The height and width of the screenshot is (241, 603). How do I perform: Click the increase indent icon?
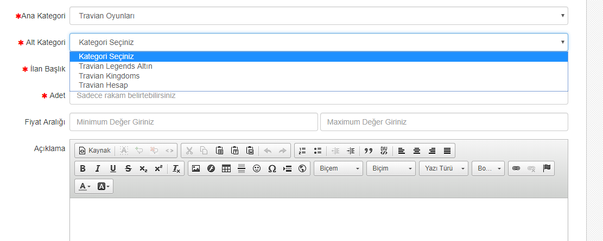[x=350, y=151]
